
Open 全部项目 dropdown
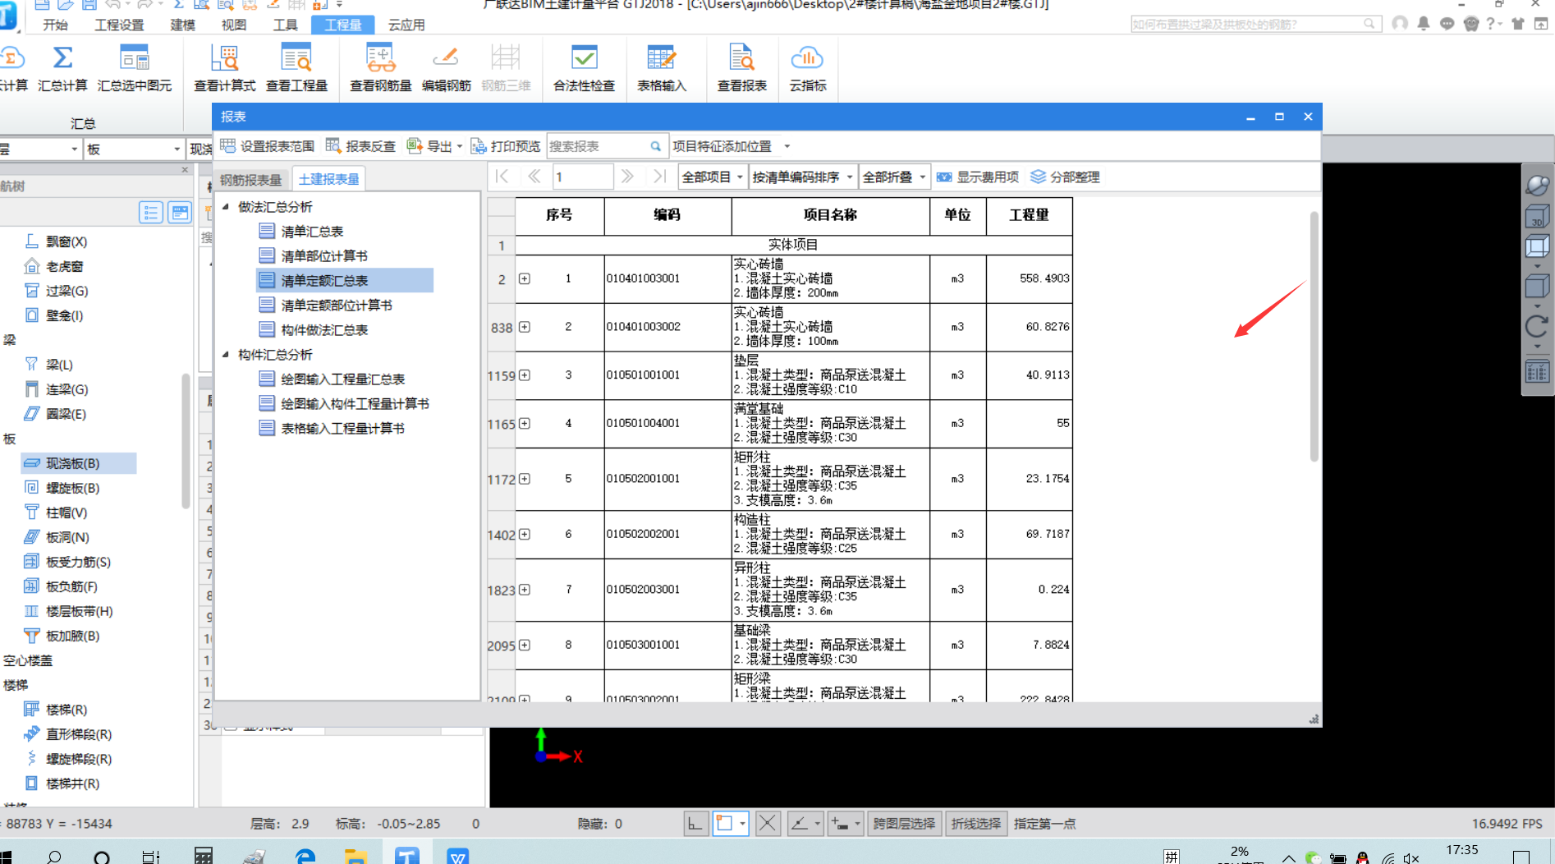[x=713, y=177]
